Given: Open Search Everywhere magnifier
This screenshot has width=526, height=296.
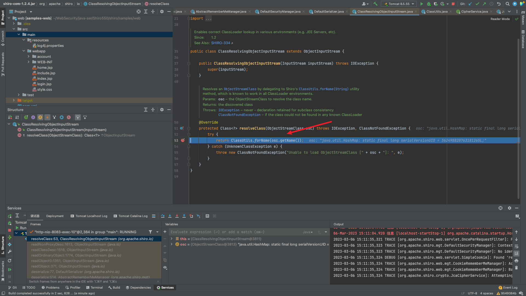Looking at the screenshot, I should coord(507,4).
